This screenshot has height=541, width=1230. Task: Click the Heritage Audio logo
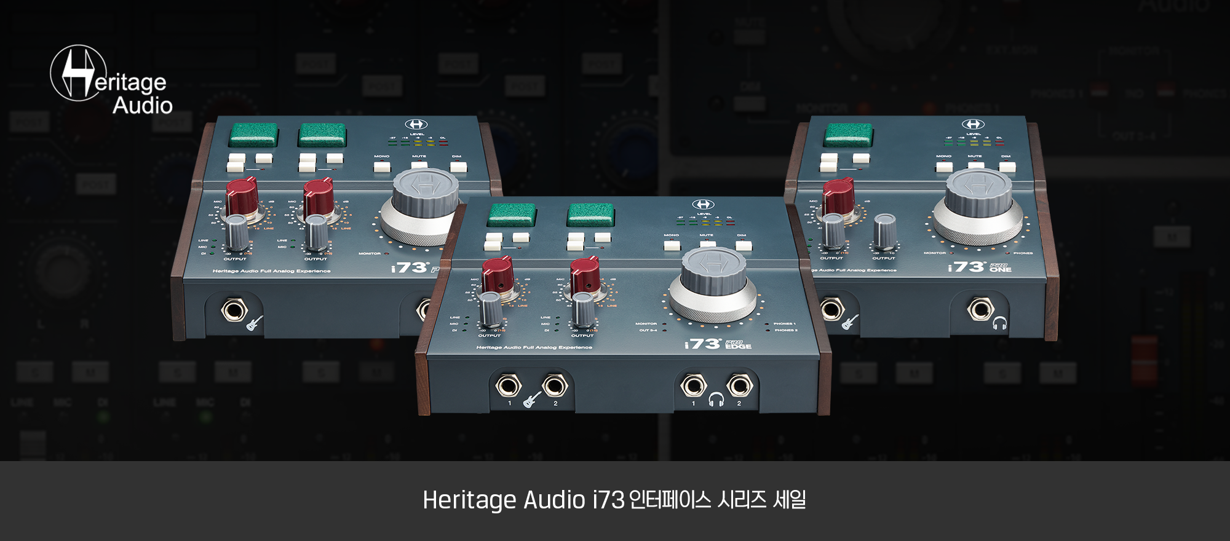coord(111,80)
